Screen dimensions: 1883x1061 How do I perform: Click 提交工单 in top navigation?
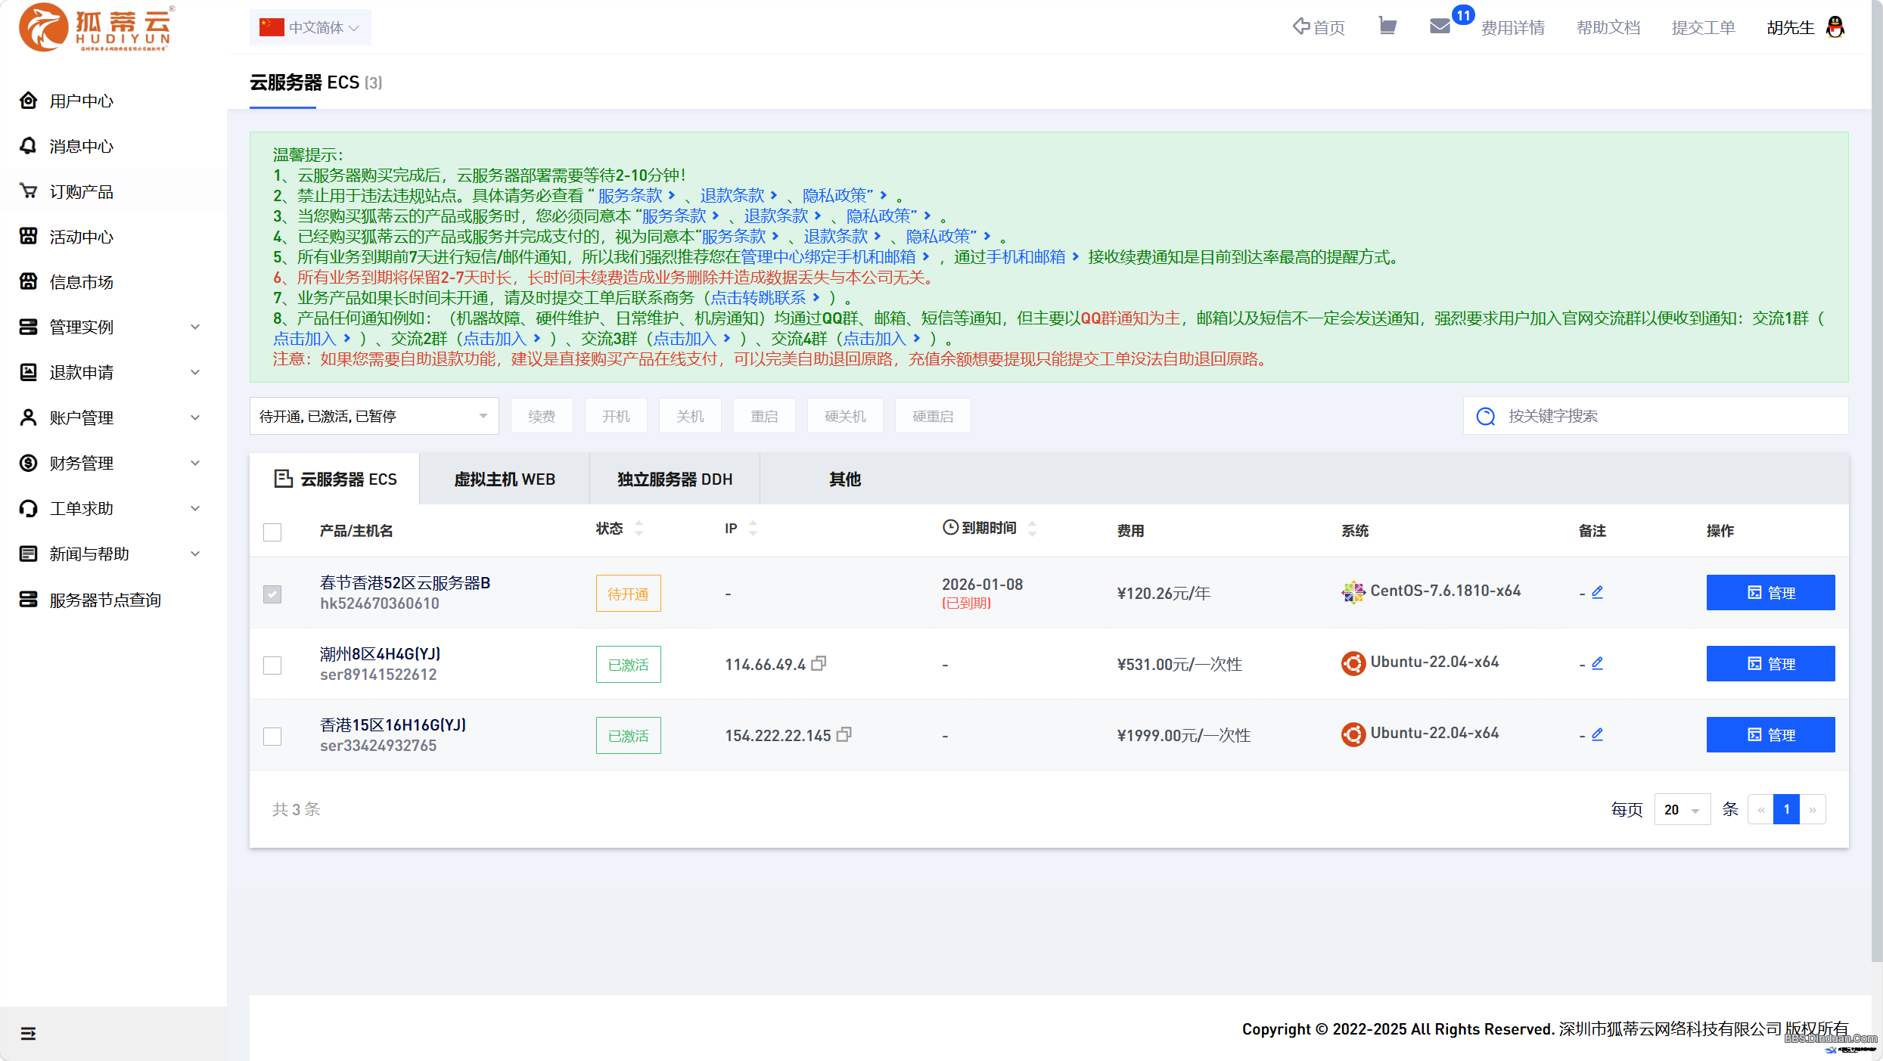tap(1703, 28)
